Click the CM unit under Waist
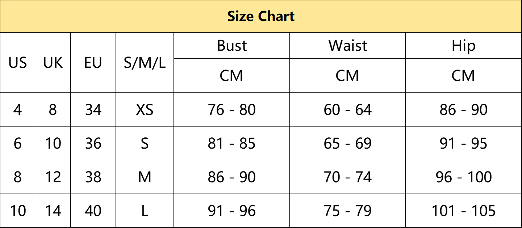 [348, 75]
